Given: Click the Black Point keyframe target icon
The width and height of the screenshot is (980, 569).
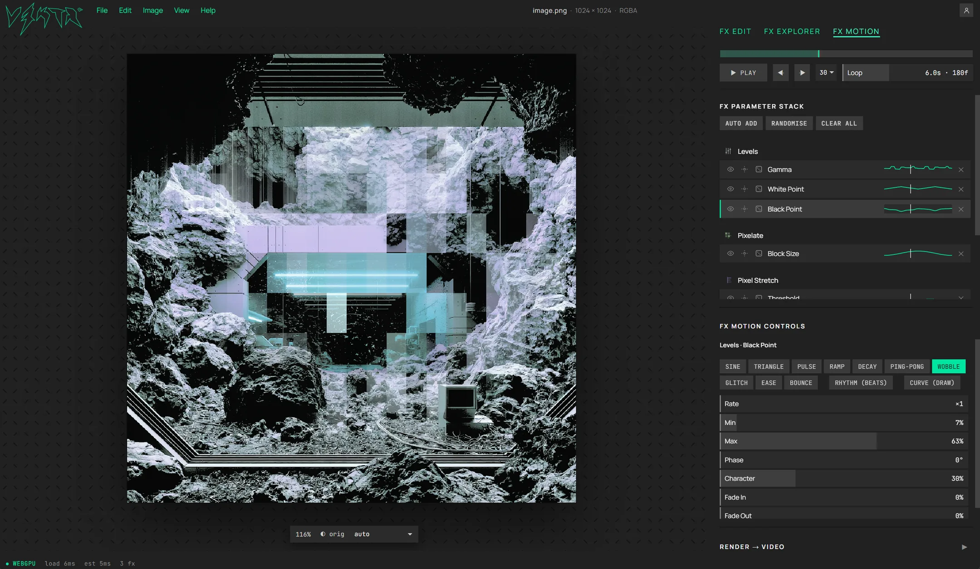Looking at the screenshot, I should tap(745, 209).
